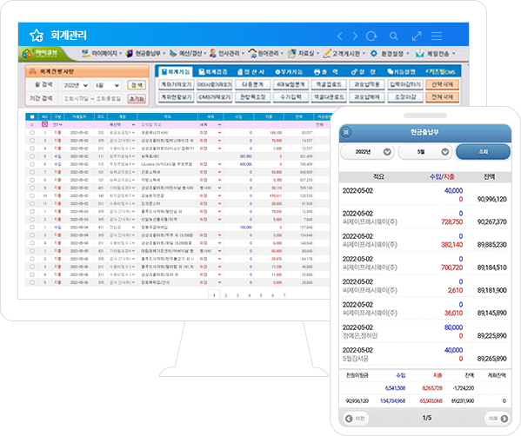Open the 원아관리 menu
Viewport: 521px width, 436px height.
coord(266,54)
